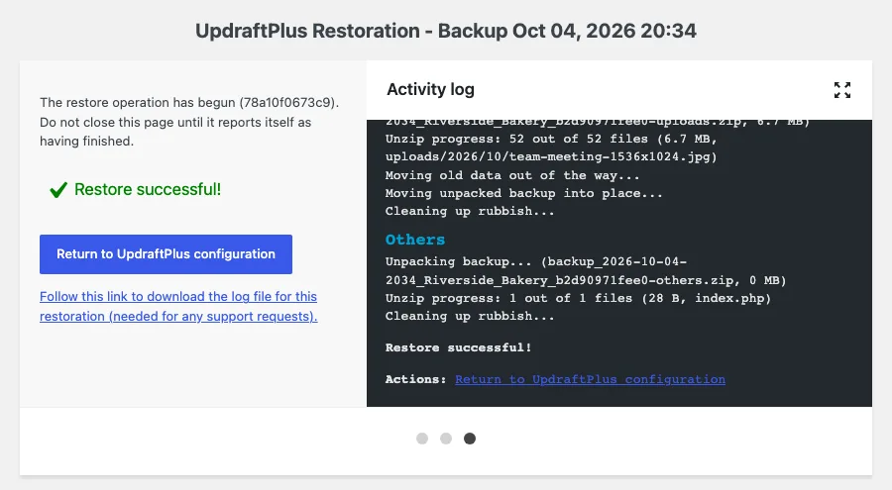The height and width of the screenshot is (490, 892).
Task: Click Return to UpdraftPlus configuration button
Action: click(166, 254)
